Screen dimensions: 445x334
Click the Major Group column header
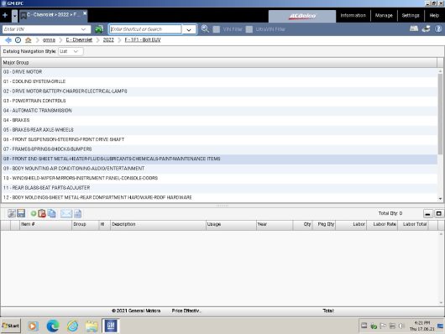pos(219,62)
